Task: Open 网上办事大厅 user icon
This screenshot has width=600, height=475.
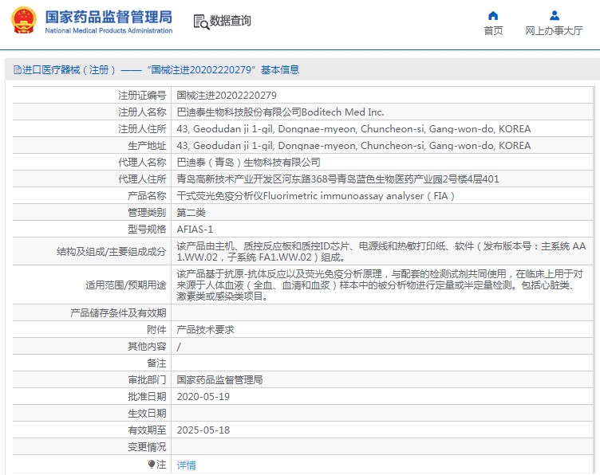Action: [554, 16]
